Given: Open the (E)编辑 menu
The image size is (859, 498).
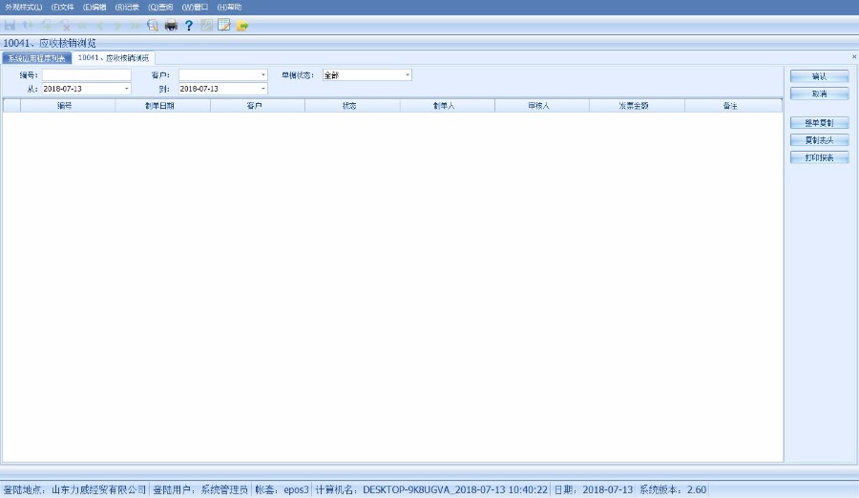Looking at the screenshot, I should pyautogui.click(x=94, y=7).
